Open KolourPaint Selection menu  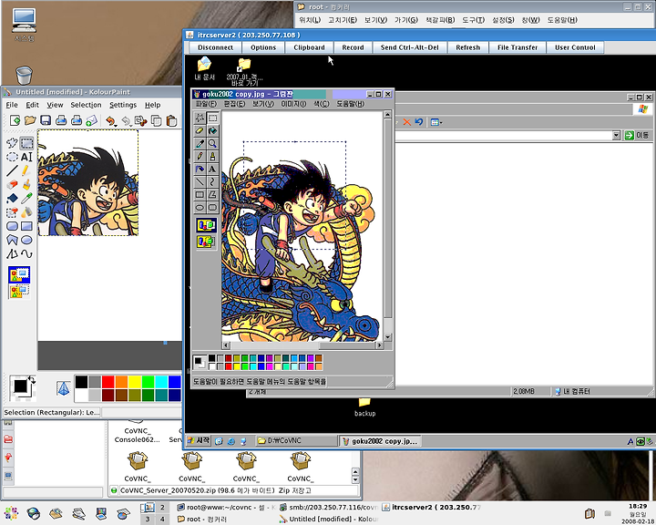point(86,105)
